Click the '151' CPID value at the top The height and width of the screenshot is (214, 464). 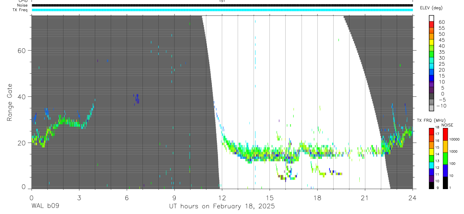tap(222, 1)
